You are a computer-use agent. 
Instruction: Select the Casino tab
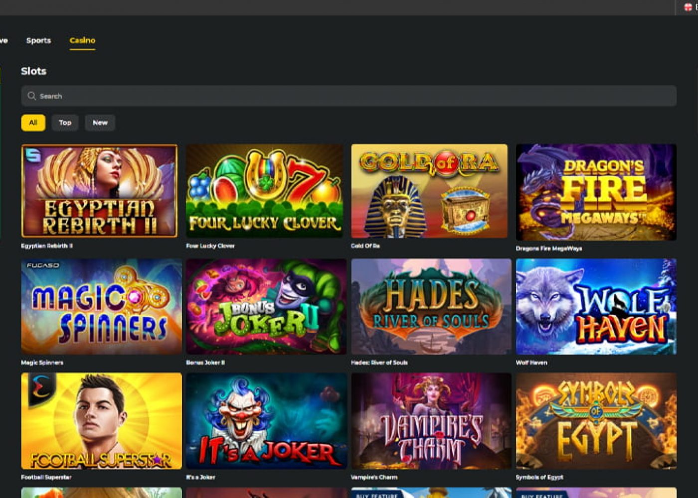coord(82,40)
